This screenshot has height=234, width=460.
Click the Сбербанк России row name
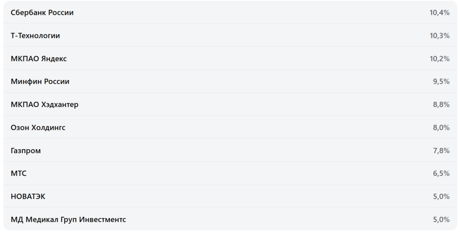(x=42, y=13)
